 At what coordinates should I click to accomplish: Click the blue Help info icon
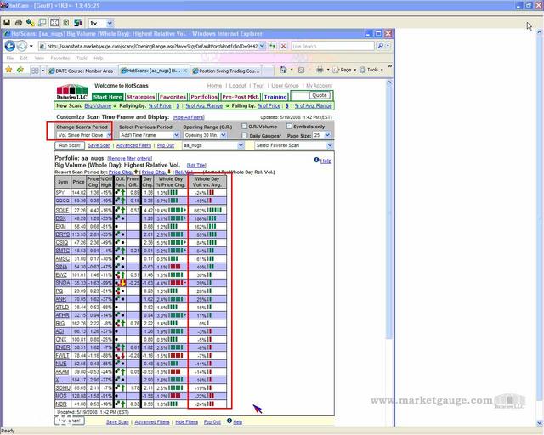316,160
